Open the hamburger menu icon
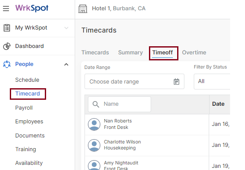The height and width of the screenshot is (170, 245). tap(6, 9)
